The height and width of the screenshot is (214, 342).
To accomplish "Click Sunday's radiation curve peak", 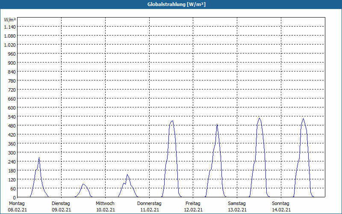I will click(304, 119).
